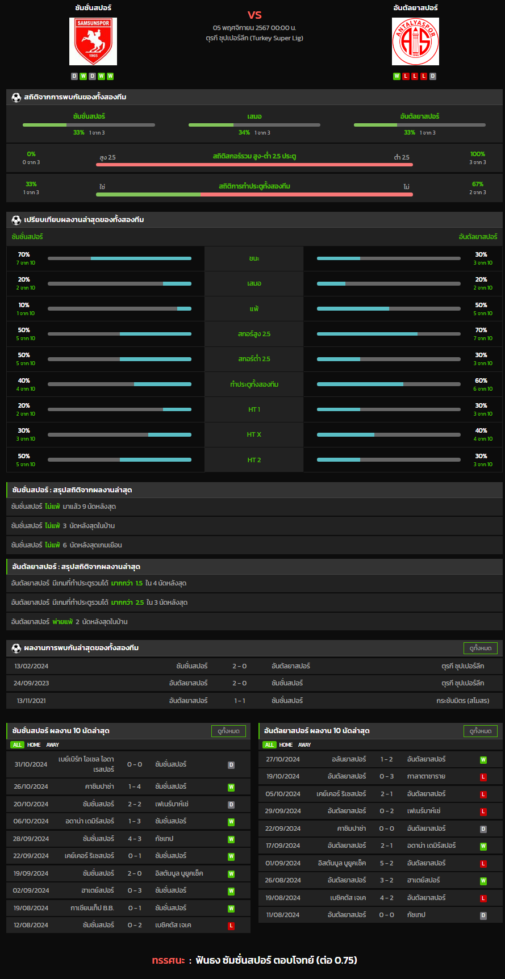505x979 pixels.
Task: Click the แพ้ row label in comparison table
Action: [x=254, y=309]
